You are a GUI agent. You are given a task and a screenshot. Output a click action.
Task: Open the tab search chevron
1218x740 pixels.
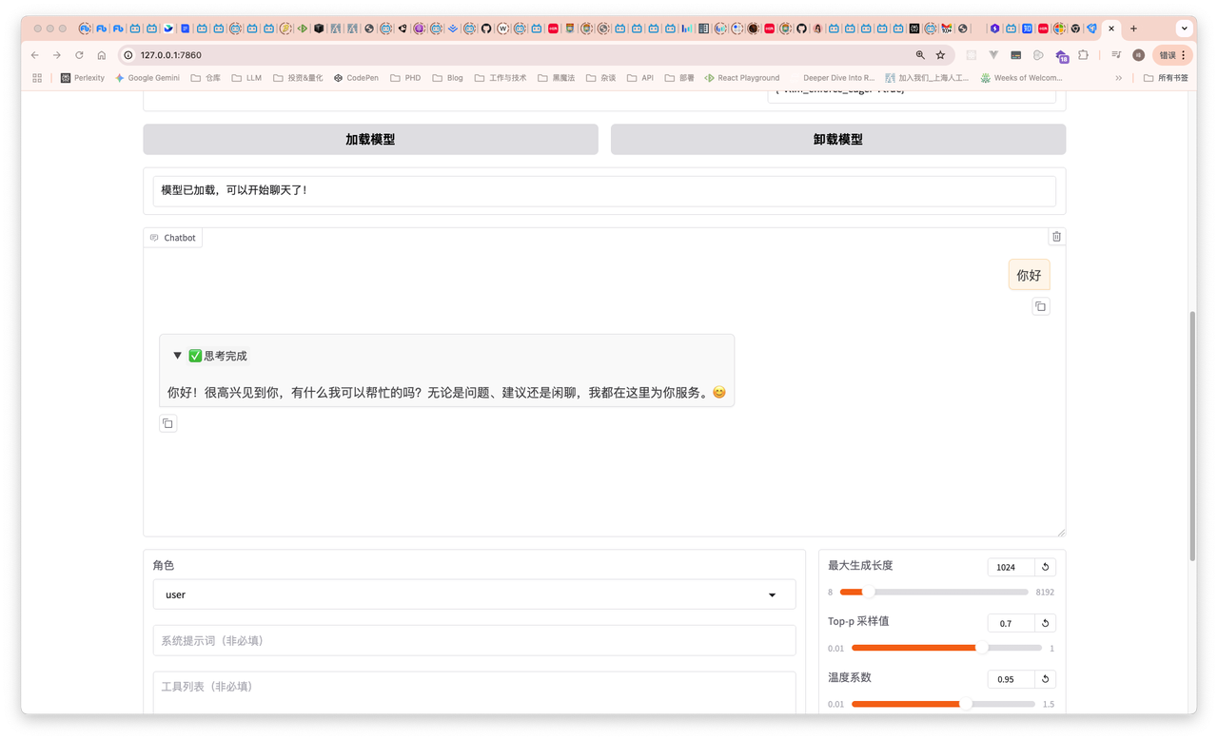(x=1184, y=29)
